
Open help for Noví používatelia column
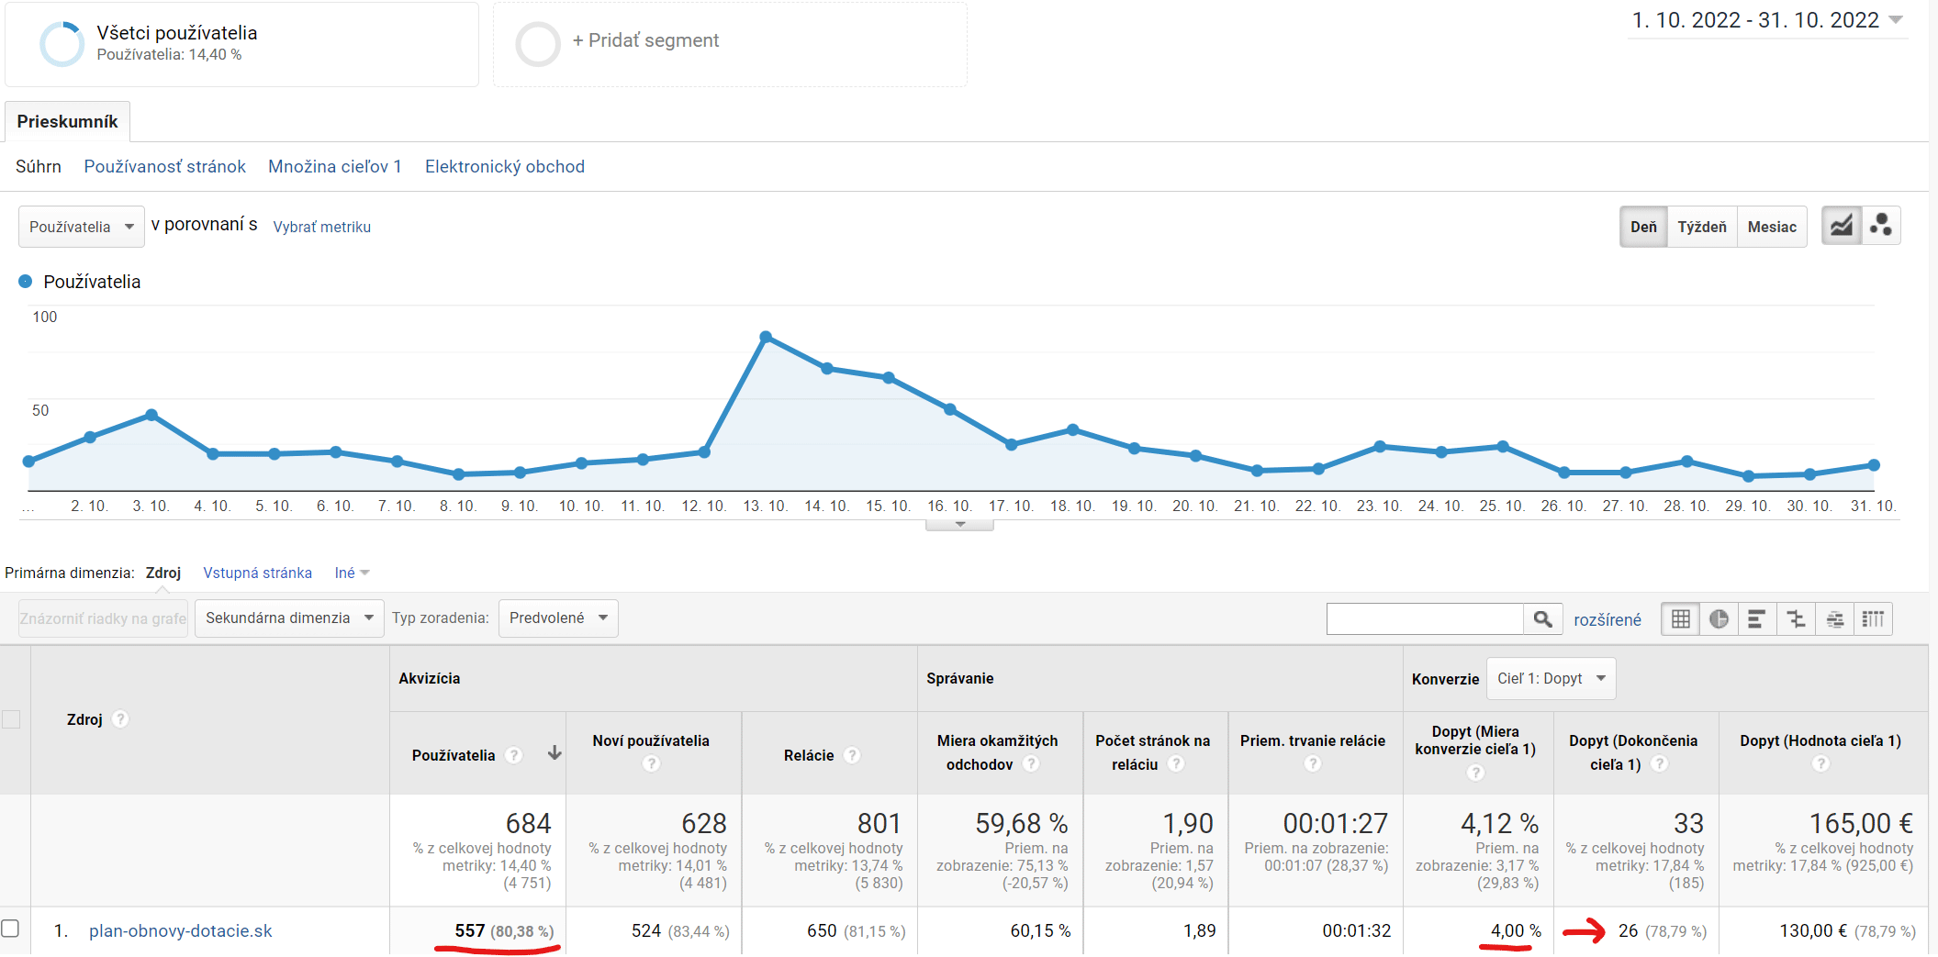[651, 763]
